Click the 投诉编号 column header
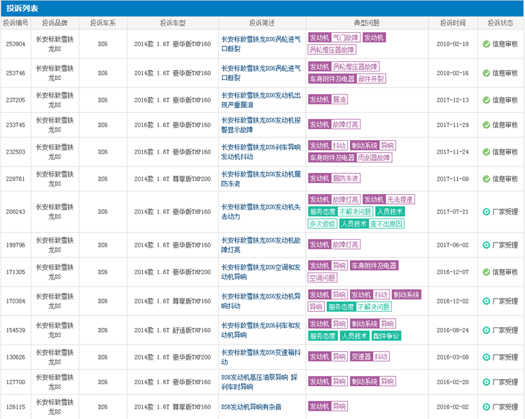525x419 pixels. pos(15,23)
